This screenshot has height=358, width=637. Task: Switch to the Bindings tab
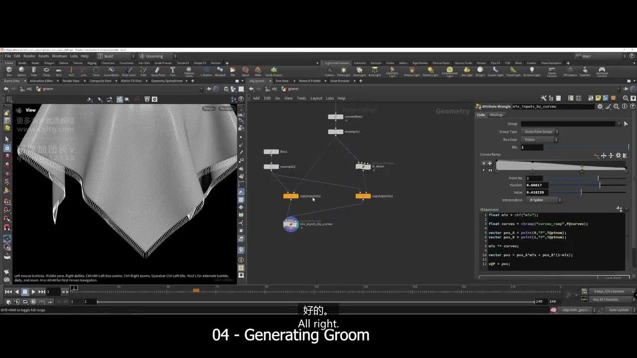[496, 115]
